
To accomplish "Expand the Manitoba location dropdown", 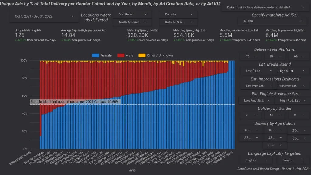I will point(132,14).
